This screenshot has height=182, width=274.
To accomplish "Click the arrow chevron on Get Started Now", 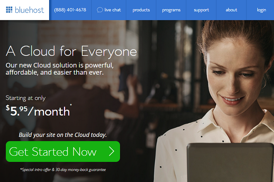I will [x=111, y=152].
